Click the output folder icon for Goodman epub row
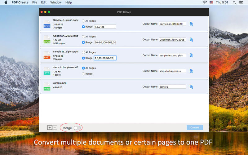 pos(191,40)
